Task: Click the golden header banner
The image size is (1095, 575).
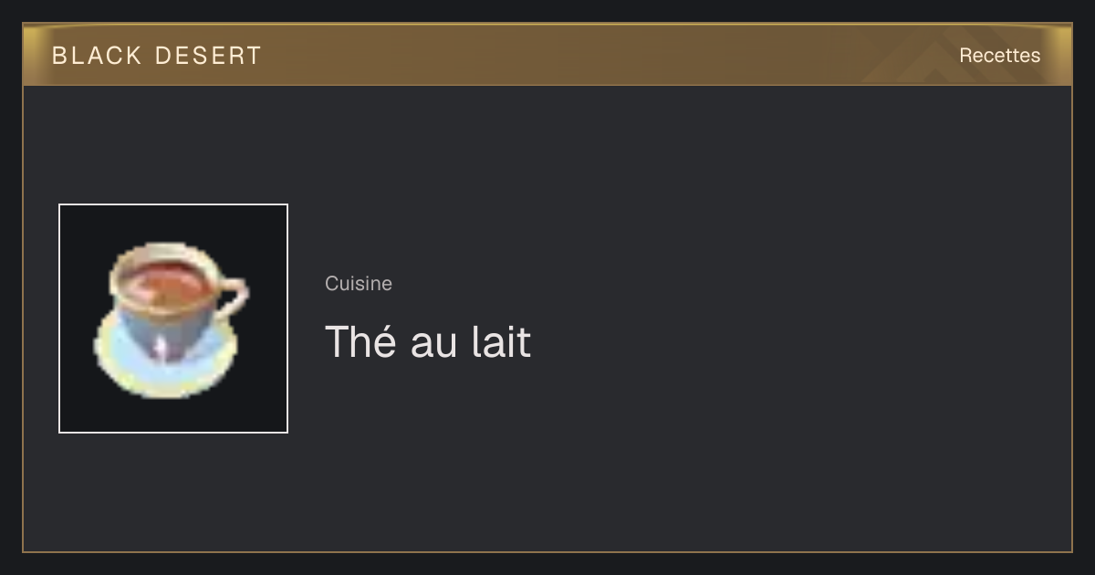Action: [547, 55]
